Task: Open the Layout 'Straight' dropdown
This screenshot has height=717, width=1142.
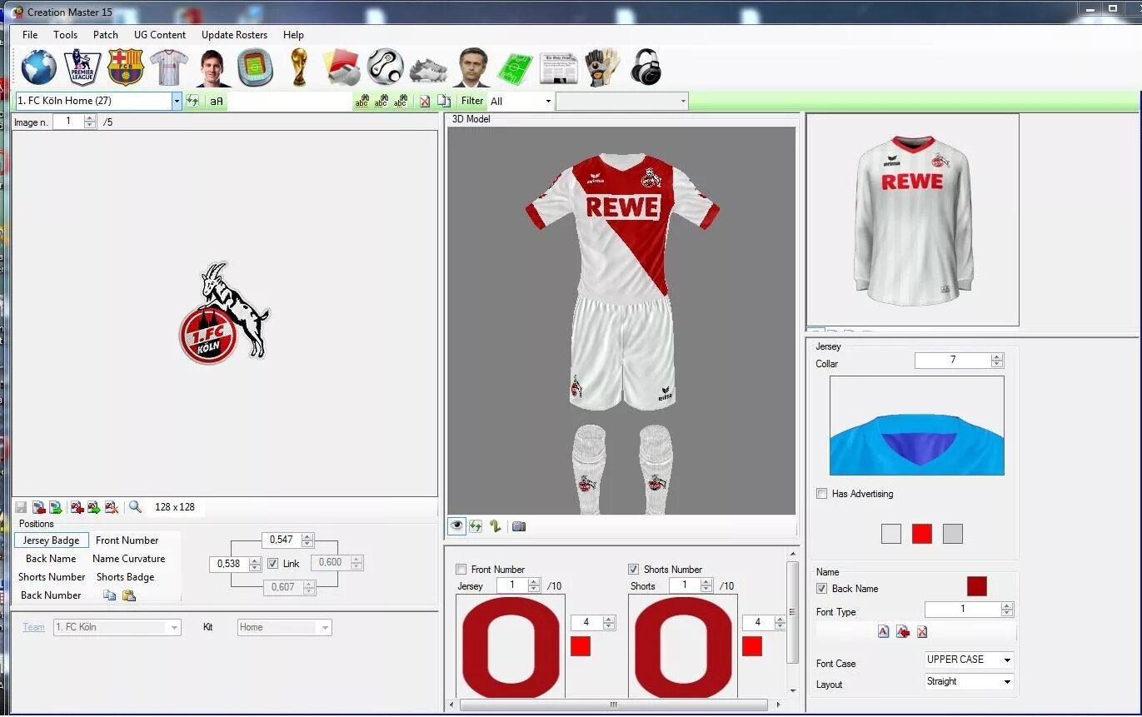Action: coord(969,681)
